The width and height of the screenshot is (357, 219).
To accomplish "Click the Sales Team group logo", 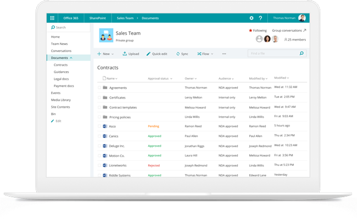I will click(x=106, y=36).
